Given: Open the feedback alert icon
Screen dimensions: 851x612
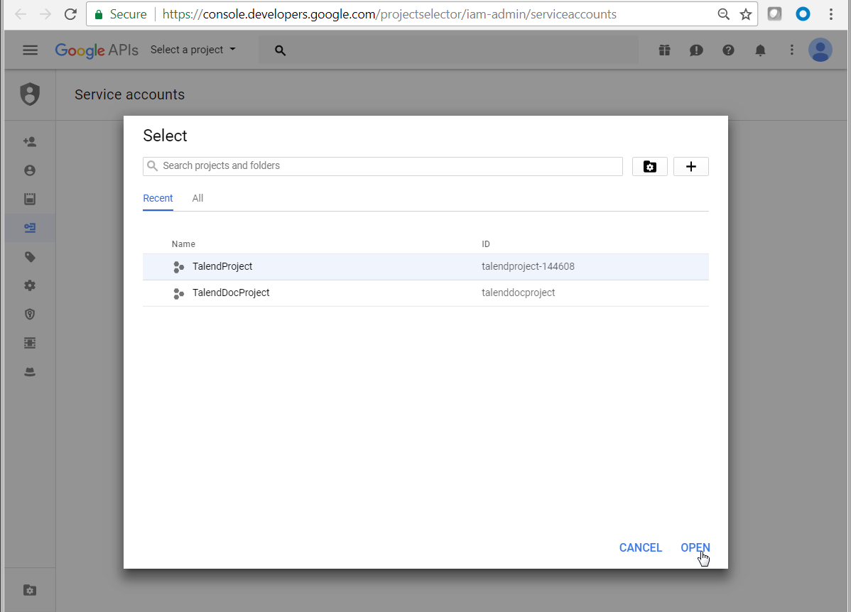Looking at the screenshot, I should (696, 50).
